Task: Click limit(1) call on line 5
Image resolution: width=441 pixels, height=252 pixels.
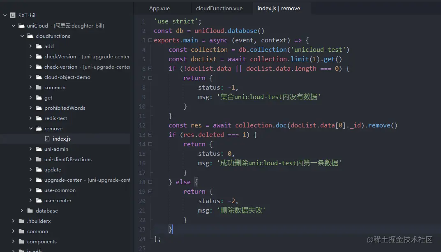Action: pyautogui.click(x=305, y=59)
